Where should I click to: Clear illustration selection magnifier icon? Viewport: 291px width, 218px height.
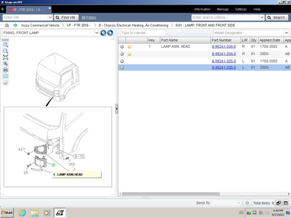[x=5, y=64]
